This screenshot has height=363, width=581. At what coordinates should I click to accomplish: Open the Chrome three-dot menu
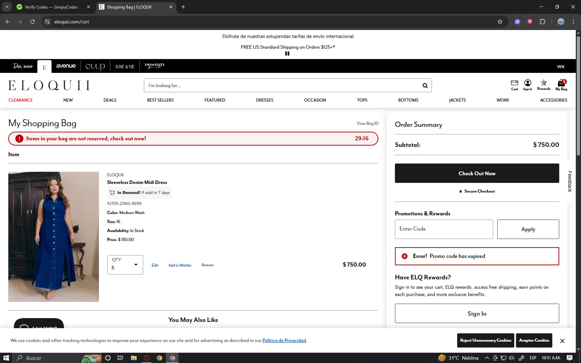click(573, 22)
